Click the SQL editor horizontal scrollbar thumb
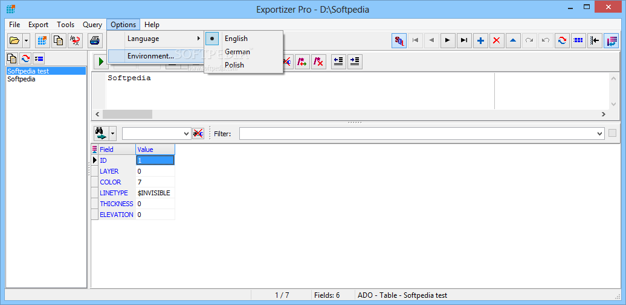Screen dimensions: 626x305 point(127,115)
